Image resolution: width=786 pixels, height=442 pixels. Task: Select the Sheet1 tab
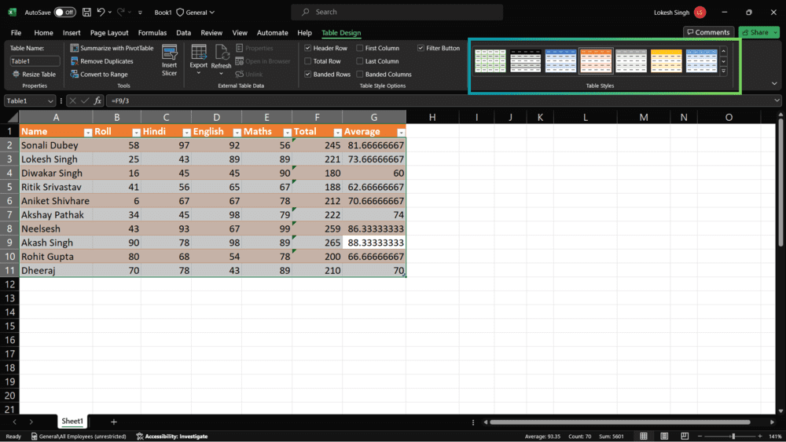72,422
